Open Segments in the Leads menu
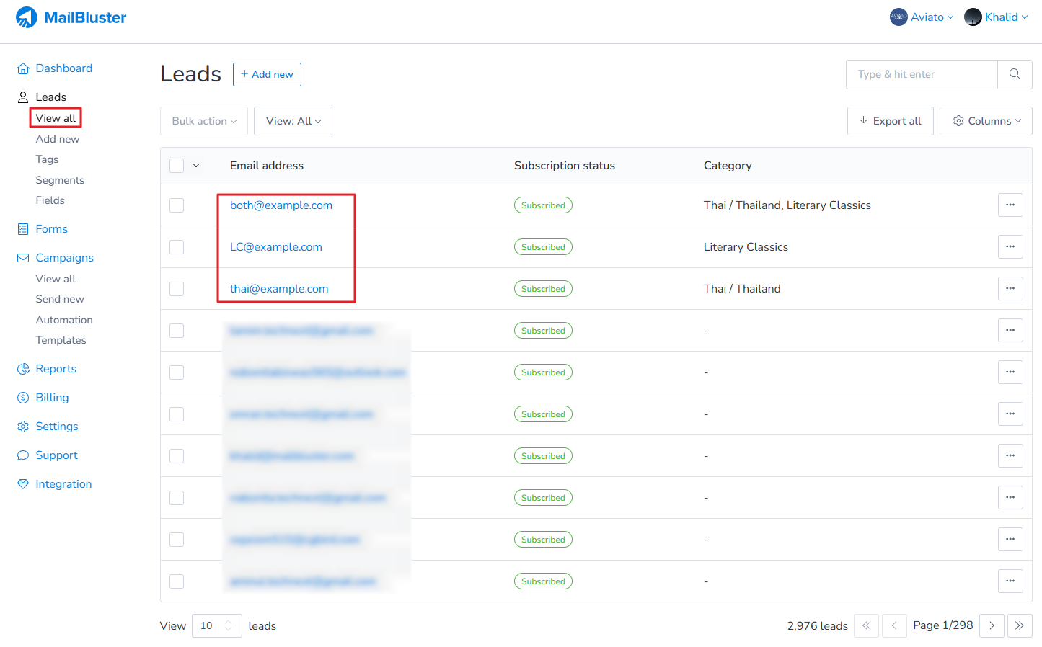The image size is (1042, 647). click(x=60, y=180)
